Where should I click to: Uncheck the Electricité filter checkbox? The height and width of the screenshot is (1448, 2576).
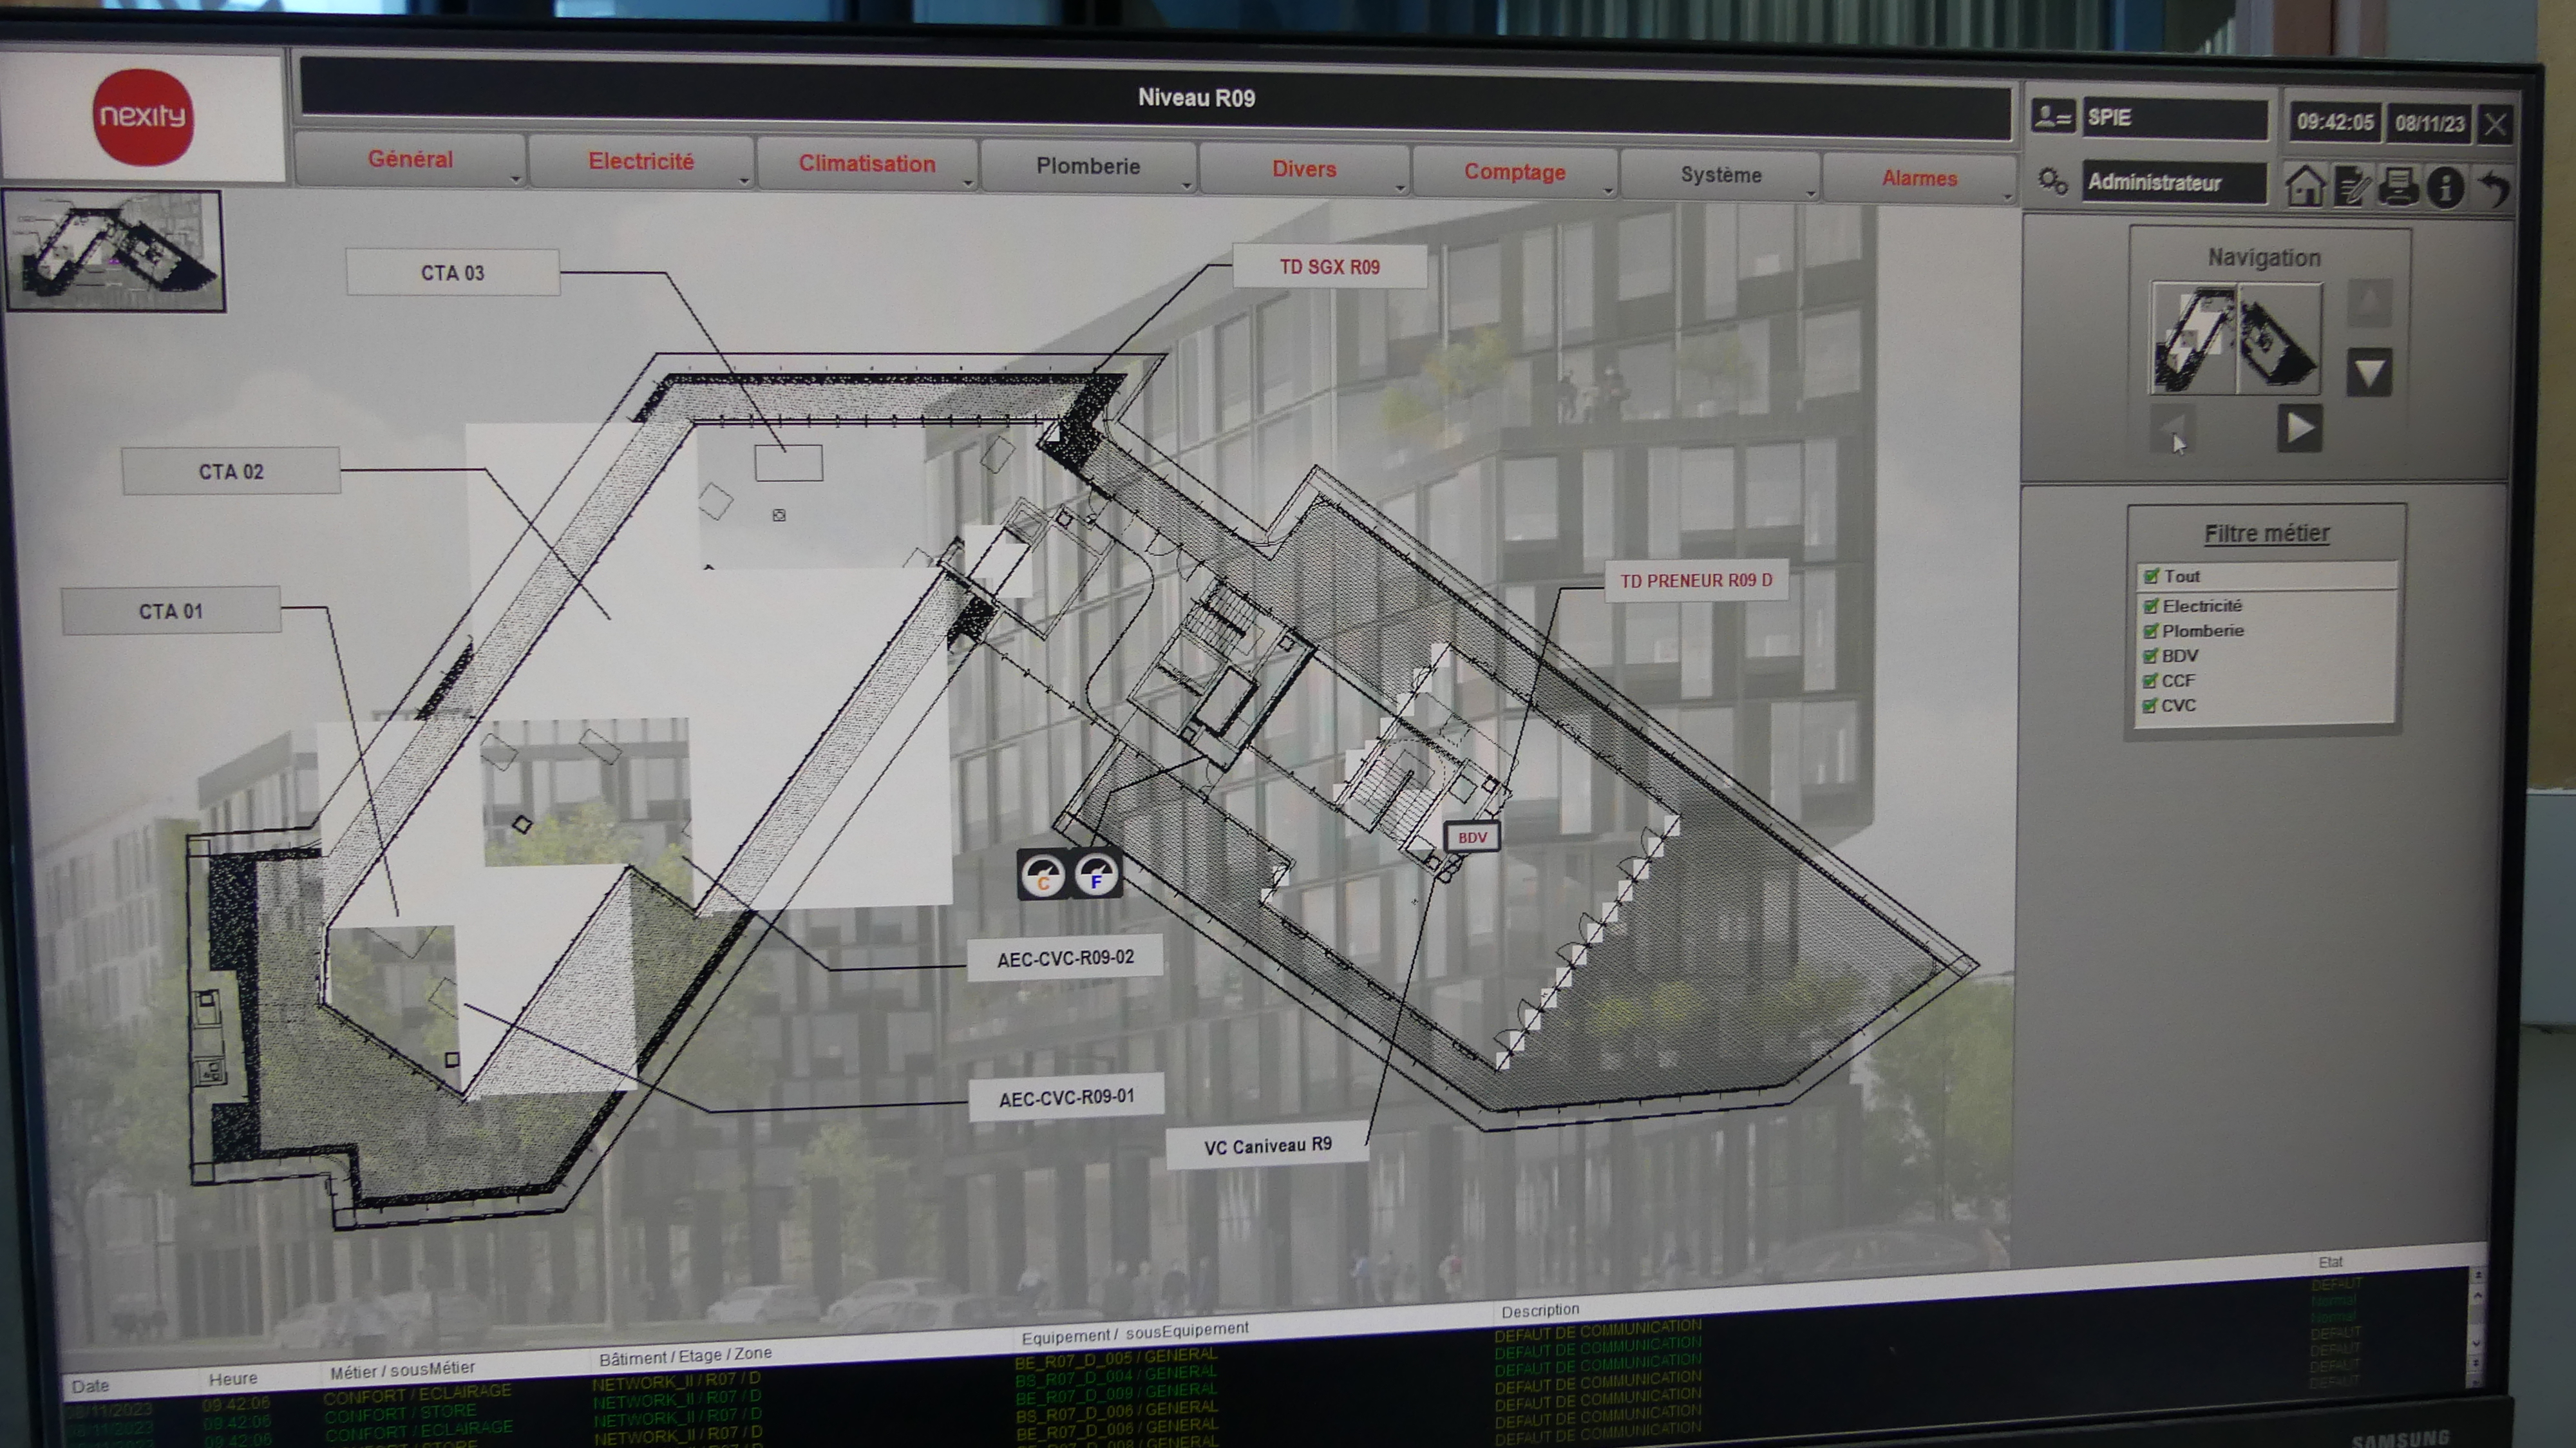pyautogui.click(x=2151, y=606)
